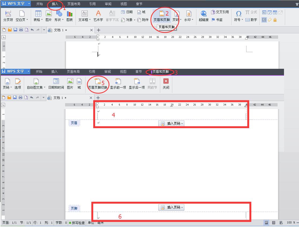Click the 超链接 hyperlink icon
Image resolution: width=299 pixels, height=227 pixels.
[204, 16]
